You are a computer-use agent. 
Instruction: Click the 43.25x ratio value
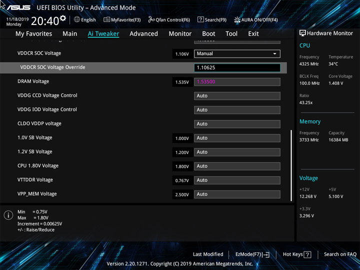pos(306,102)
